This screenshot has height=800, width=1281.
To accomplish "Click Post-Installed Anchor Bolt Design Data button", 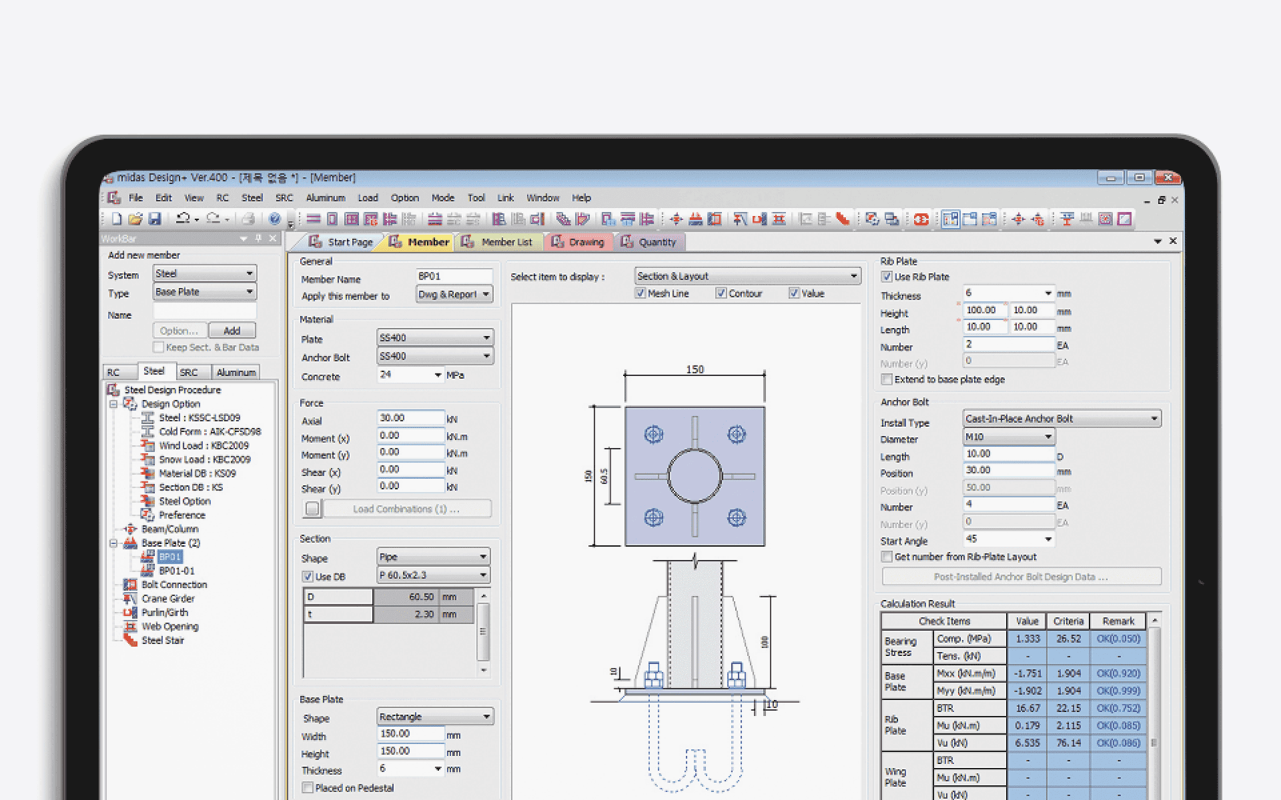I will coord(1021,577).
